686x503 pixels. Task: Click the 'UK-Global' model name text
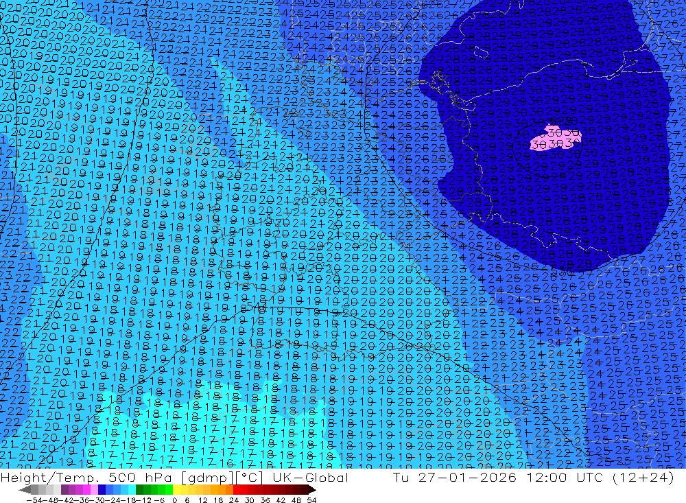[311, 477]
